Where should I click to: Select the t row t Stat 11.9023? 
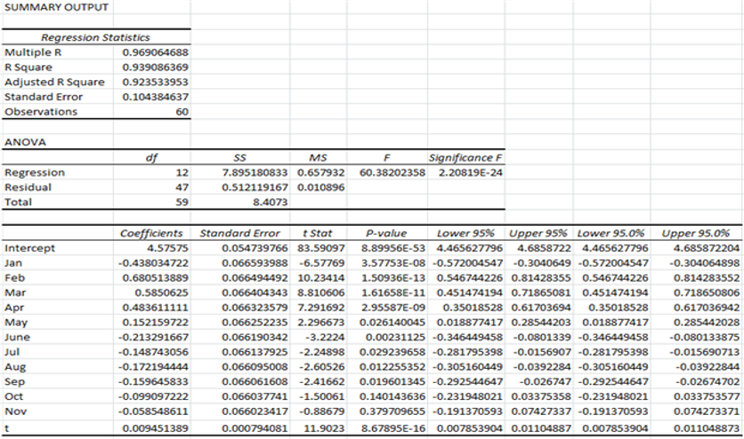[x=325, y=428]
